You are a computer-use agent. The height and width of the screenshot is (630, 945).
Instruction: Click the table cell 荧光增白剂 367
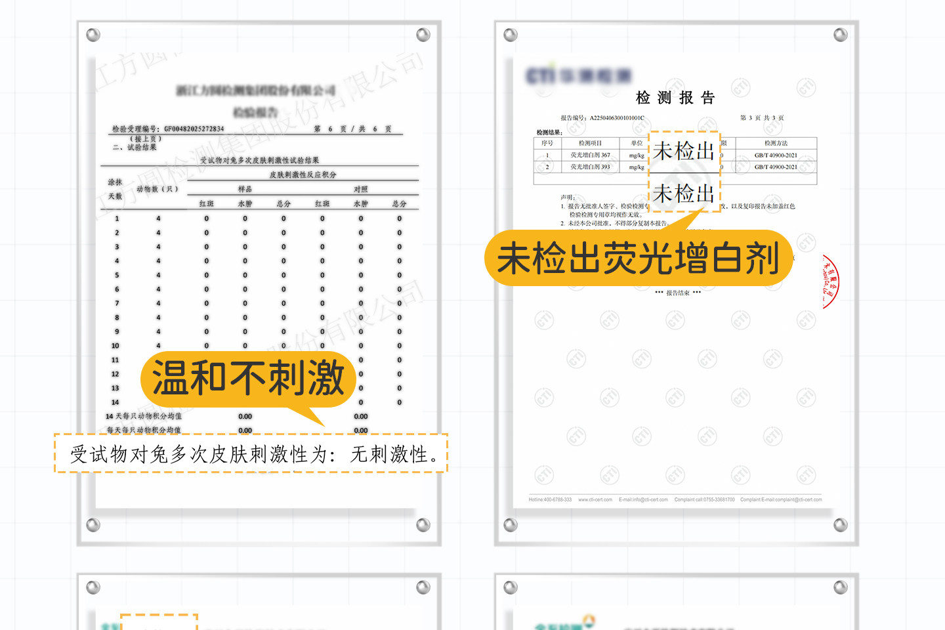tap(590, 156)
